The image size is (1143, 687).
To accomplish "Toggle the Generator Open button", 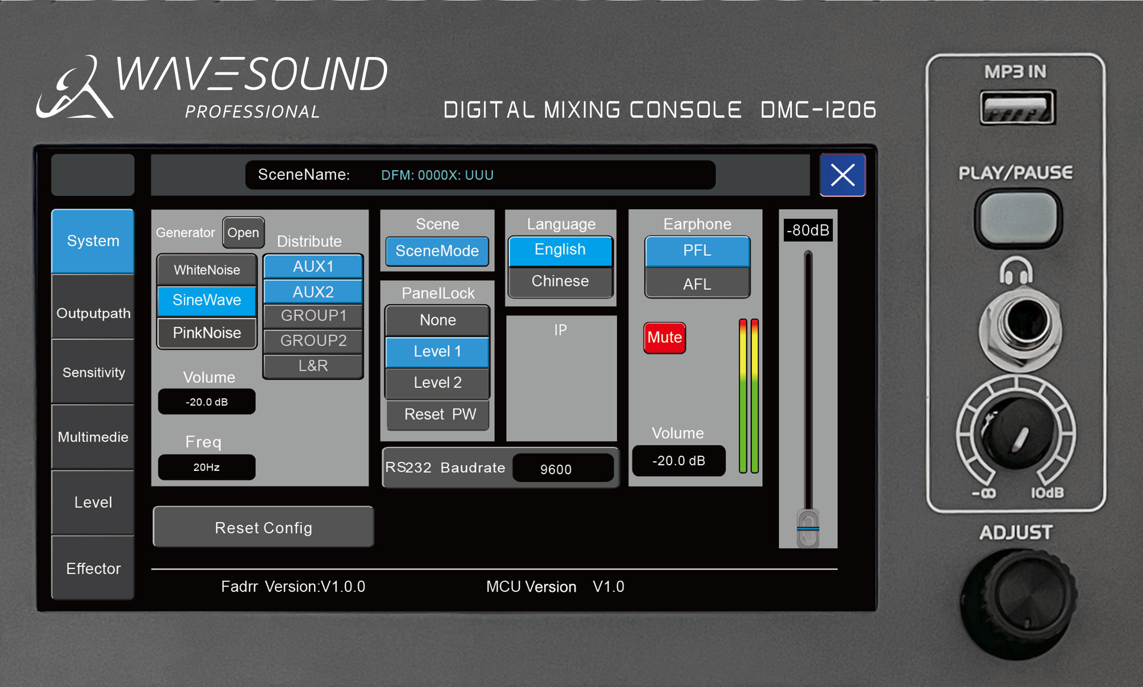I will (243, 233).
